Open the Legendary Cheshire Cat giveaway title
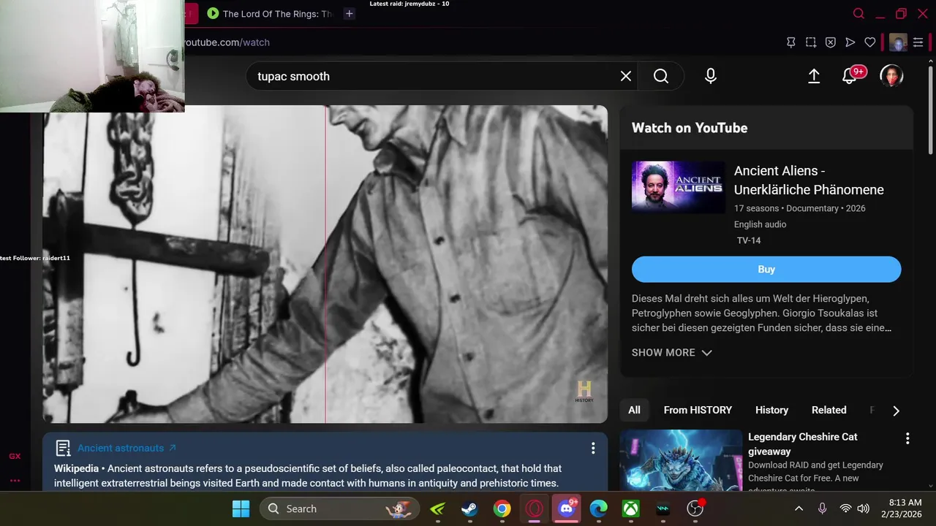 coord(802,444)
